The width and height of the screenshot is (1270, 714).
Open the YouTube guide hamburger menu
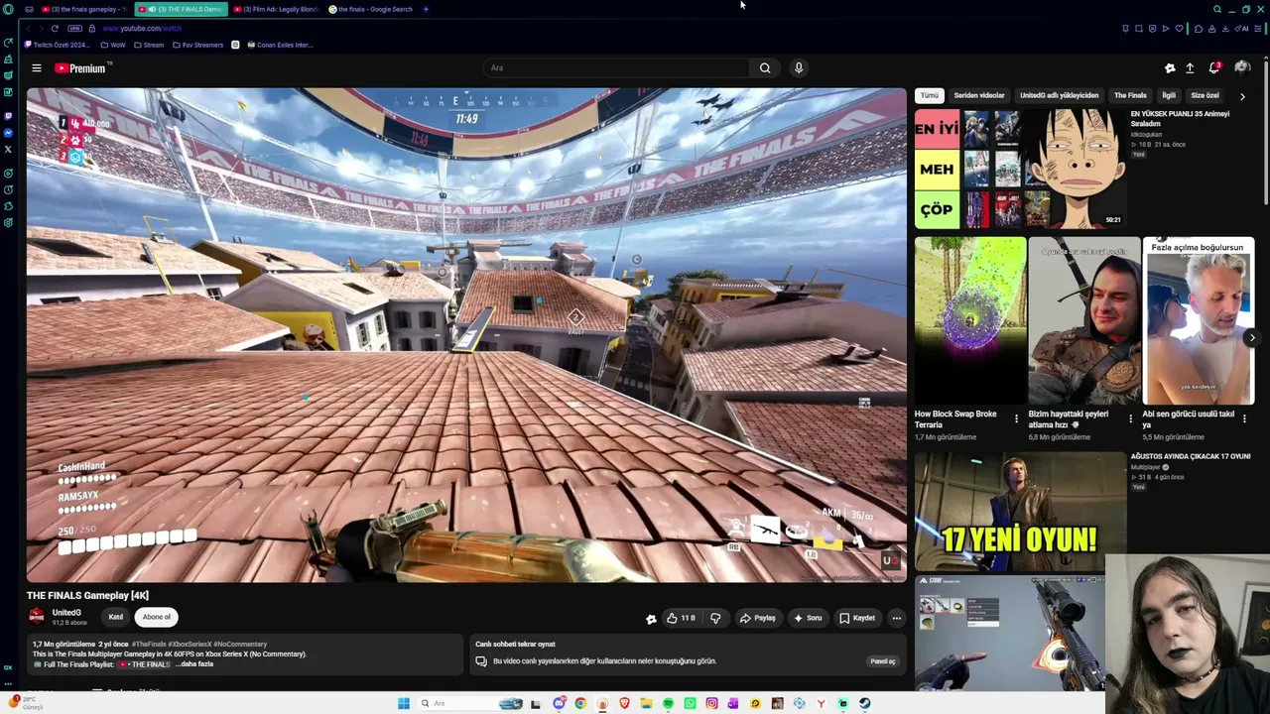click(37, 68)
